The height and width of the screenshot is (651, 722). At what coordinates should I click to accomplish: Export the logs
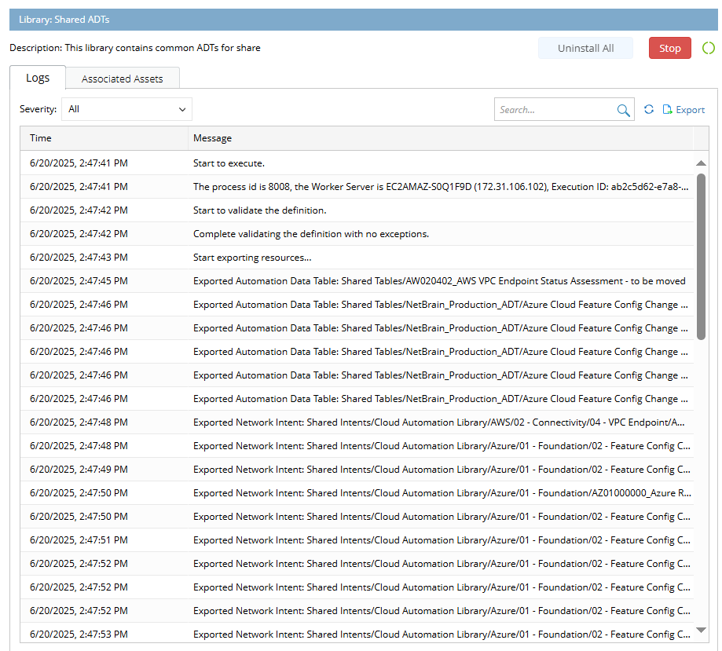click(x=684, y=110)
